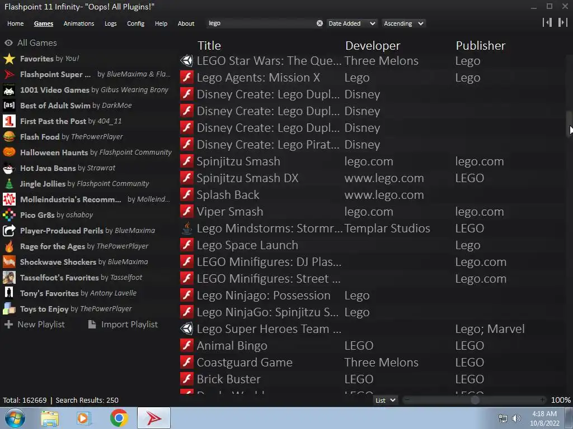Click the Pico Gr8s playlist icon
Screen dimensions: 573x429
pyautogui.click(x=9, y=215)
